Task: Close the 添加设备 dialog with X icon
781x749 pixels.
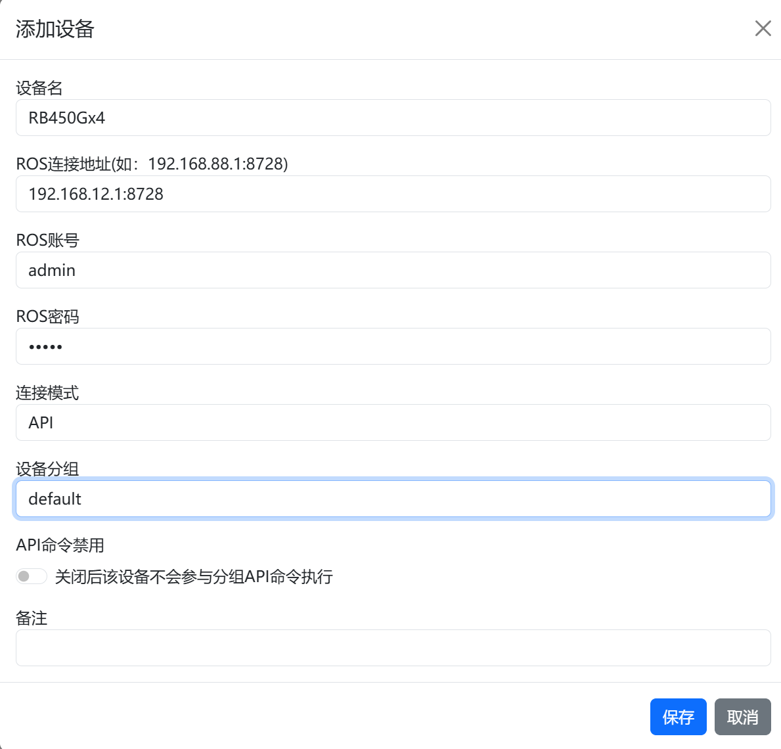Action: tap(763, 28)
